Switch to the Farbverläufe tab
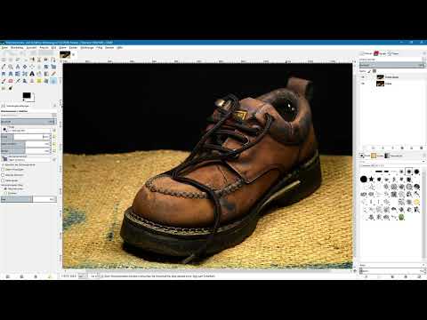 tap(393, 156)
